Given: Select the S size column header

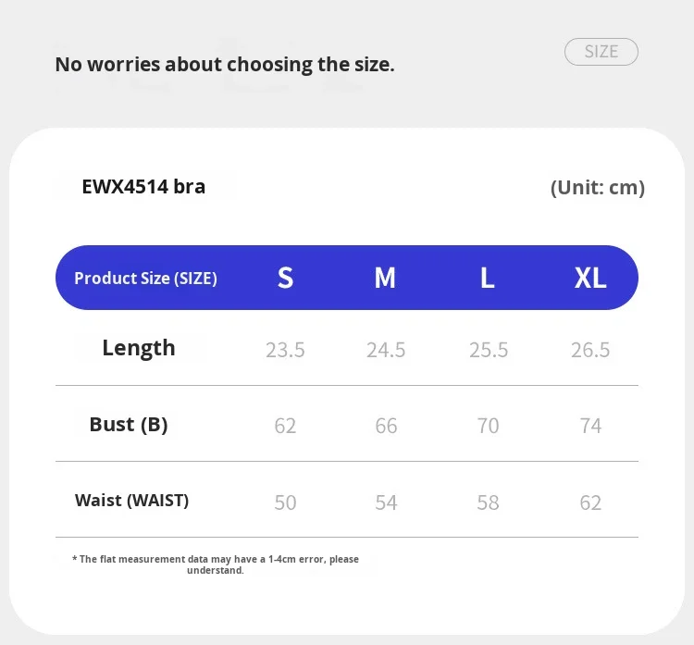Looking at the screenshot, I should point(285,278).
